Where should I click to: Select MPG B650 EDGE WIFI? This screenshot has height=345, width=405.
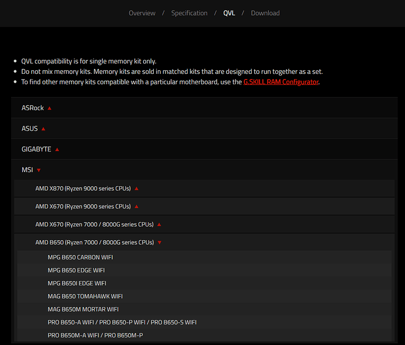click(x=204, y=270)
